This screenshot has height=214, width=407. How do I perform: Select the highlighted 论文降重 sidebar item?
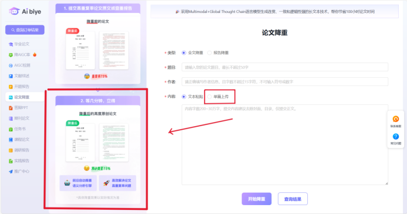(25, 97)
